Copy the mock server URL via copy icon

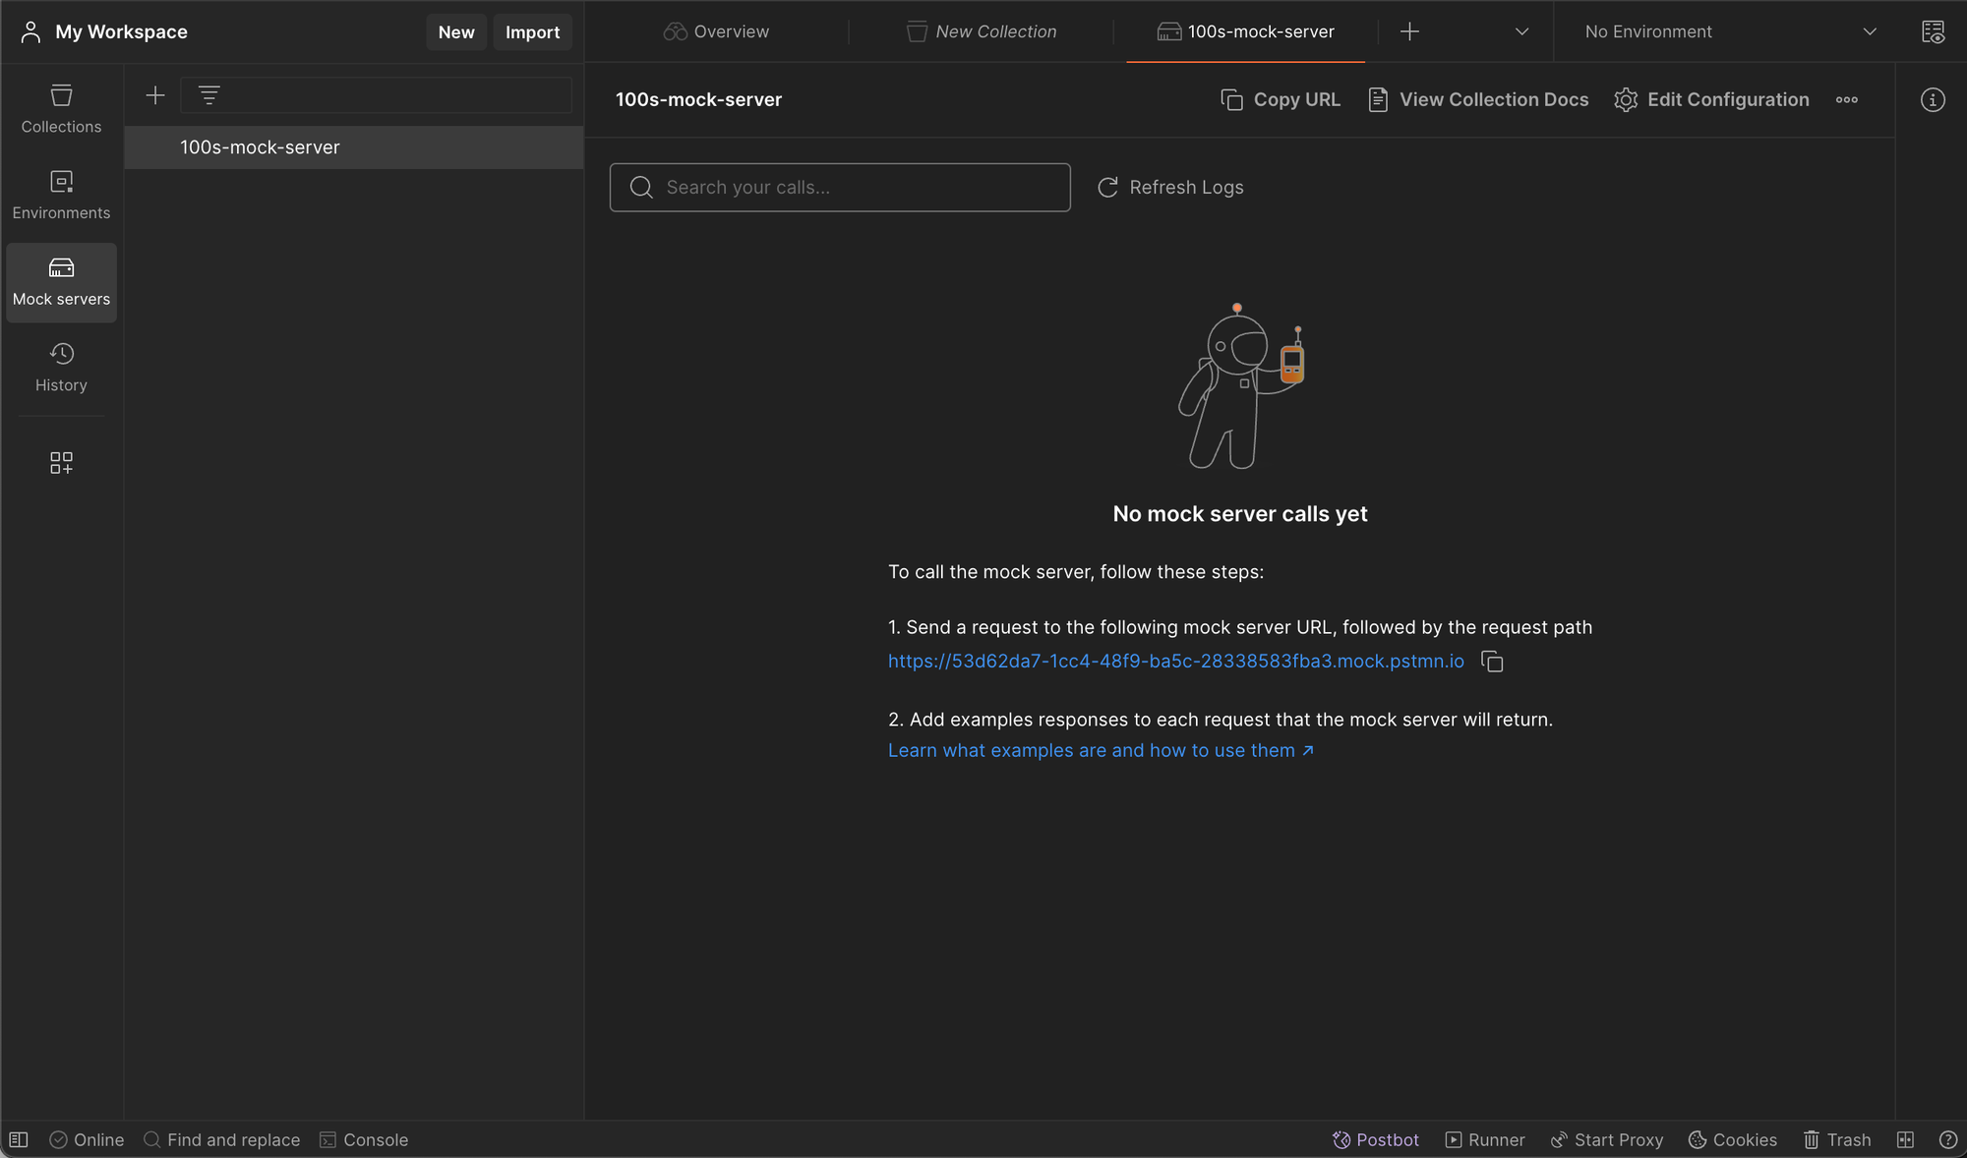coord(1492,662)
